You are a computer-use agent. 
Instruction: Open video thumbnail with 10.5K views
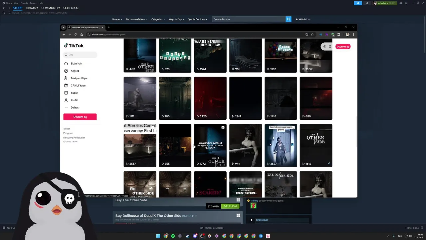click(316, 55)
